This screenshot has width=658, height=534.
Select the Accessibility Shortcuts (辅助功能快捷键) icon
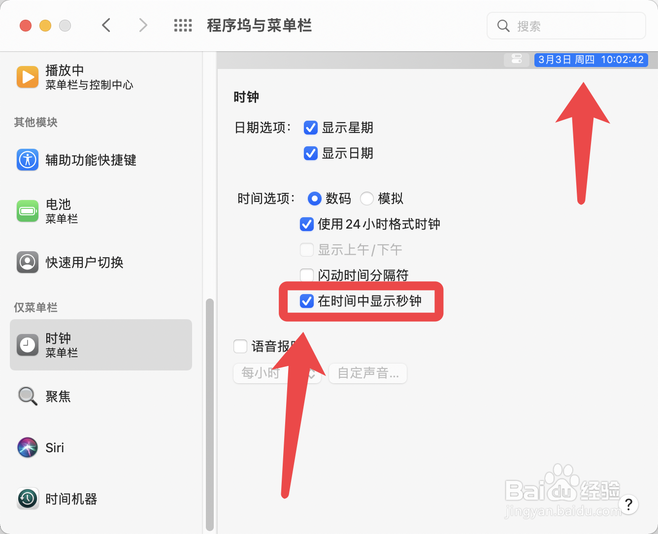[28, 160]
